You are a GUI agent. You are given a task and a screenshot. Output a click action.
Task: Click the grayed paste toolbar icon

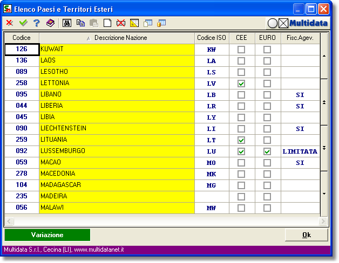[x=94, y=23]
